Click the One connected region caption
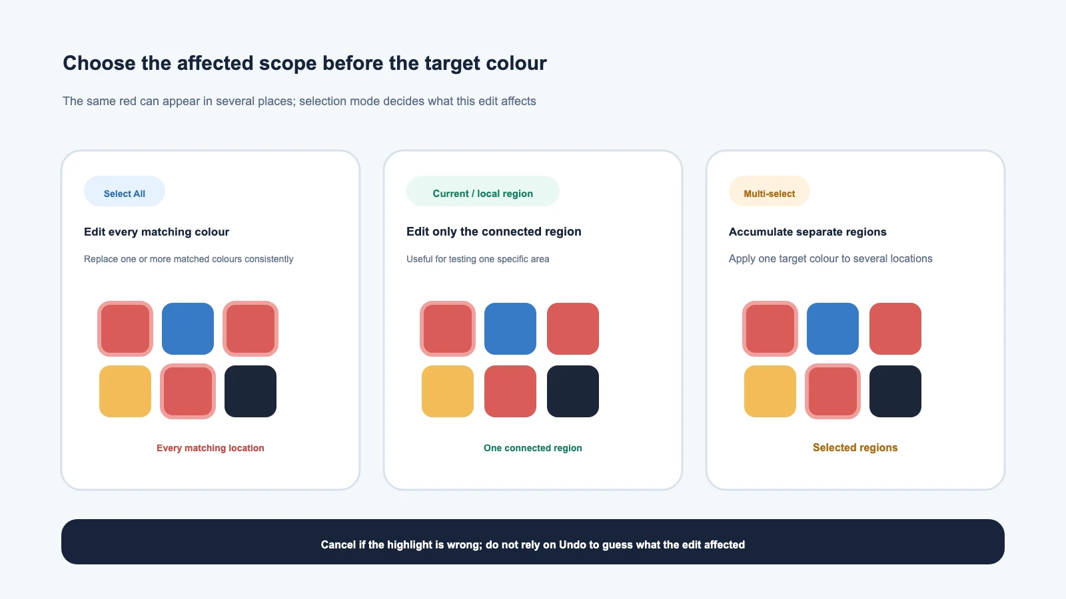 tap(533, 448)
